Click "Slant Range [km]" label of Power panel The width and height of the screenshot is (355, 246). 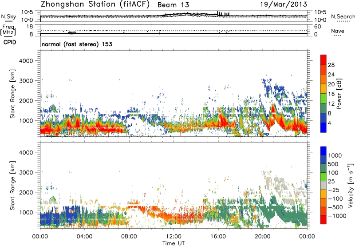coord(12,94)
